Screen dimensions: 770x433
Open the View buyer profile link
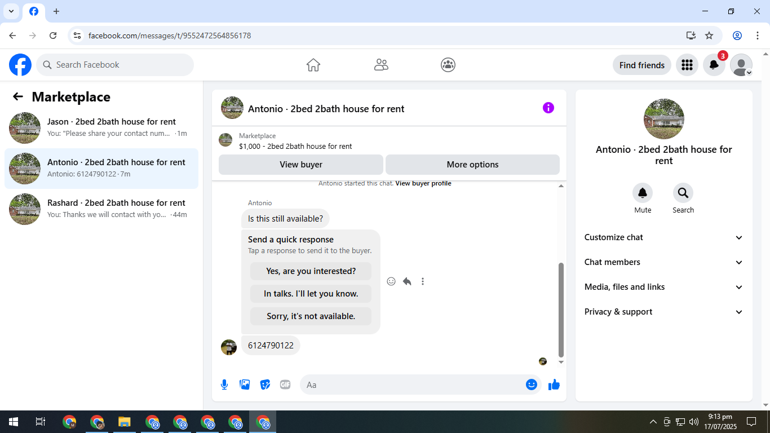423,183
